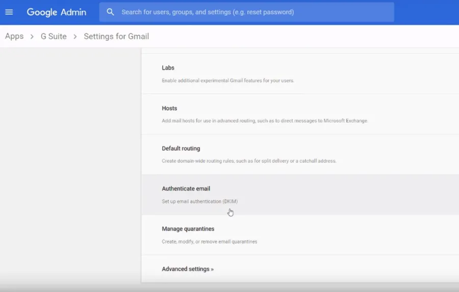Viewport: 459px width, 292px height.
Task: Click 'Create, modify, or remove email quarantines' text
Action: (x=209, y=242)
